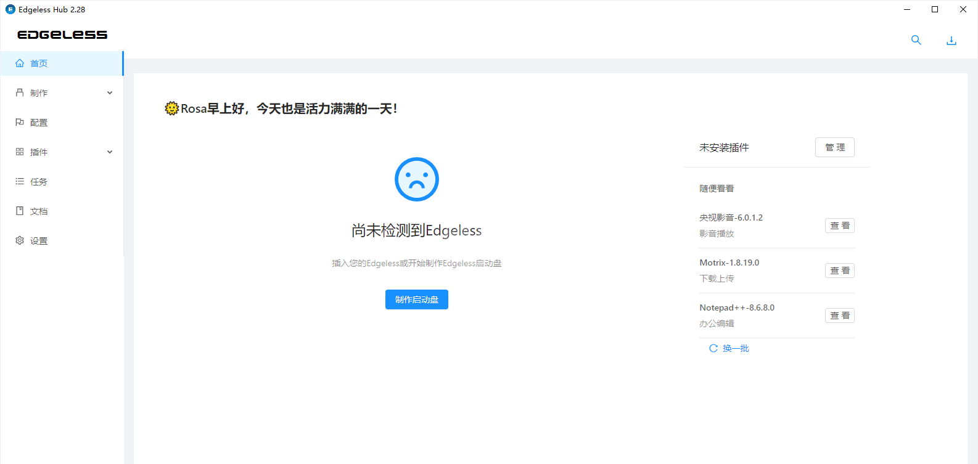This screenshot has width=978, height=464.
Task: Click the 尚未检测到Edgeless heading
Action: 417,230
